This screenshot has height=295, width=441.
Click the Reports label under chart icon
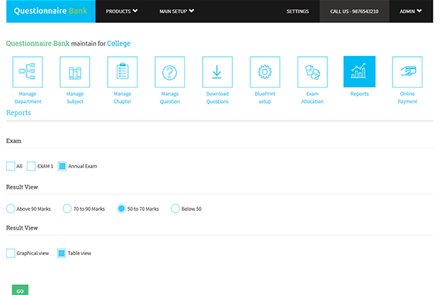[x=360, y=94]
